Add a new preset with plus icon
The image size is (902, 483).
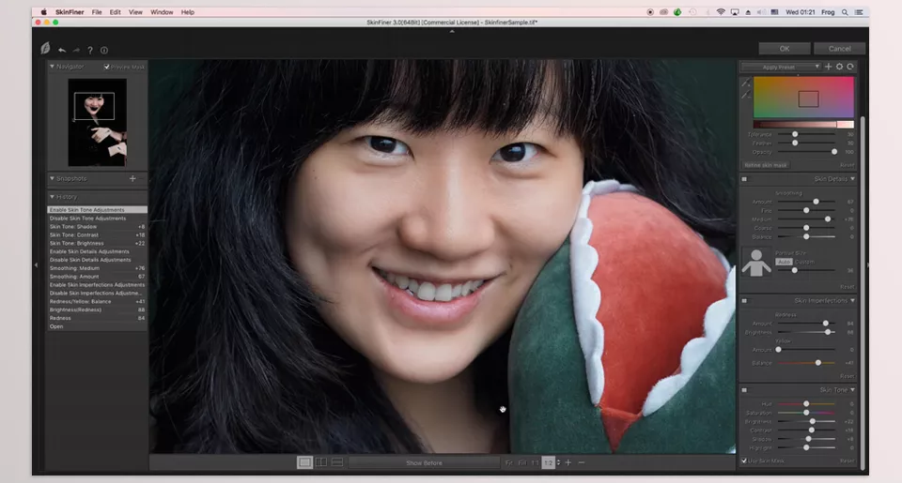[x=829, y=67]
